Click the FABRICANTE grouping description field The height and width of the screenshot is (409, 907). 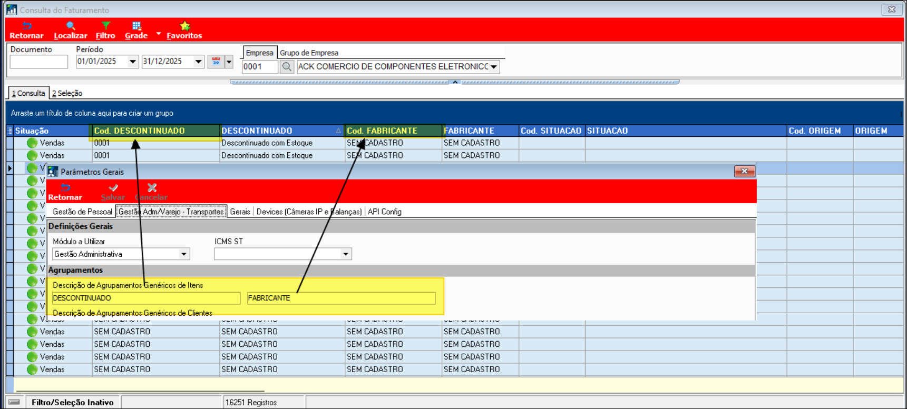pos(341,298)
